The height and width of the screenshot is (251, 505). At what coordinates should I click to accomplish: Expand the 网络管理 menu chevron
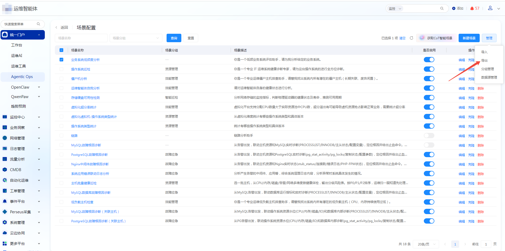click(x=39, y=138)
